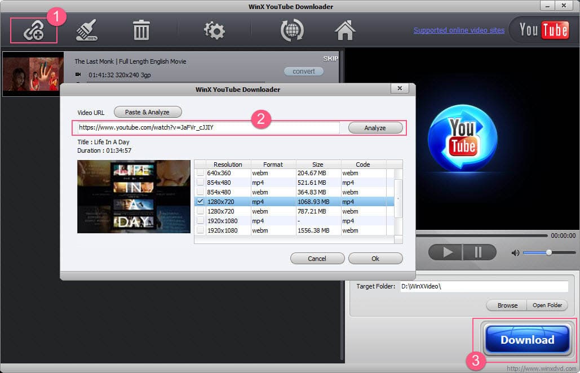Image resolution: width=580 pixels, height=373 pixels.
Task: Click The Last Monk title text
Action: click(130, 61)
